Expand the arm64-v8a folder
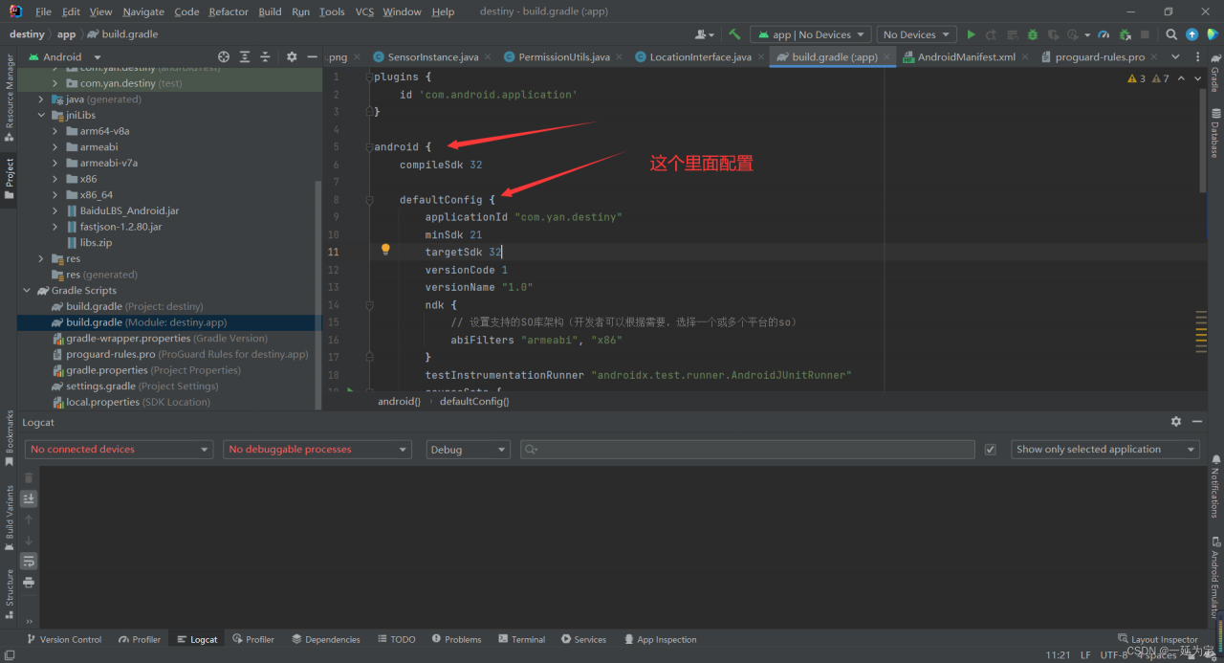Screen dimensions: 1224x663 (55, 131)
